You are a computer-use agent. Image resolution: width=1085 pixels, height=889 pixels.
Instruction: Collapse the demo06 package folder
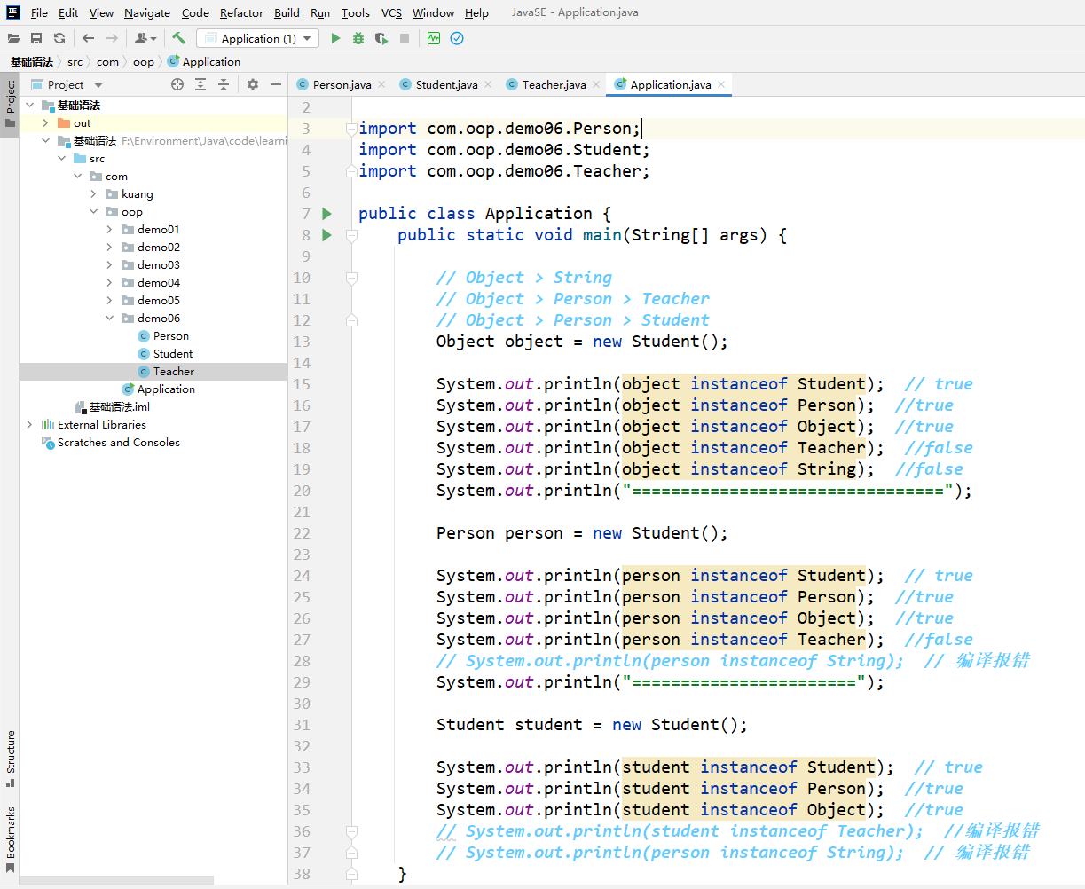(110, 319)
